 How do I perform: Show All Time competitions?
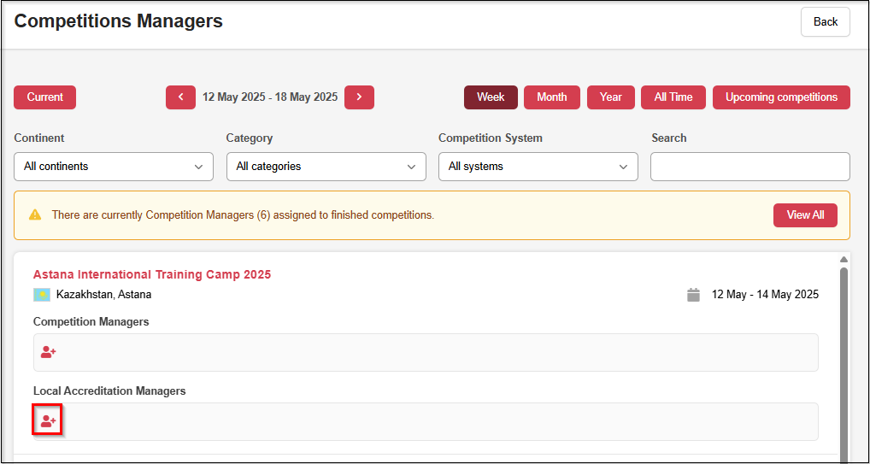point(673,97)
